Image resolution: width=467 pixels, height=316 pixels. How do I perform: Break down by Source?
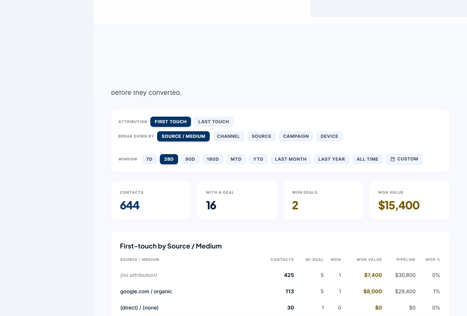tap(261, 137)
